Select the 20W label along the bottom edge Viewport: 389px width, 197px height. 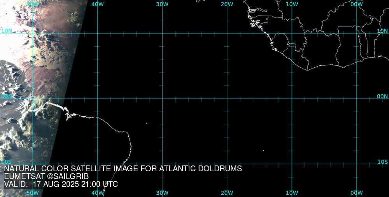(x=227, y=193)
